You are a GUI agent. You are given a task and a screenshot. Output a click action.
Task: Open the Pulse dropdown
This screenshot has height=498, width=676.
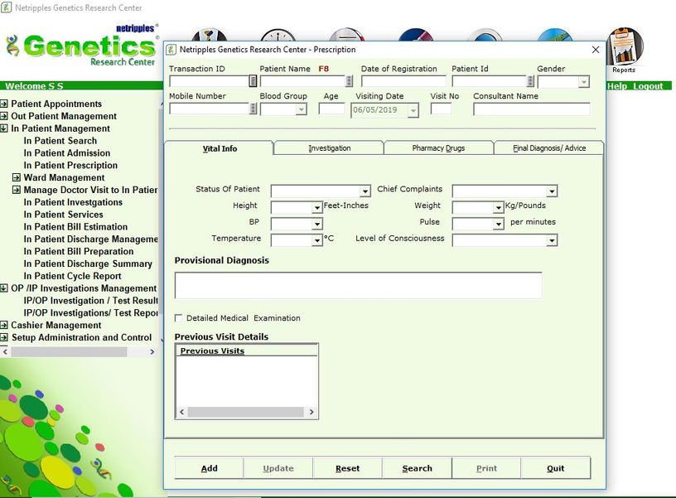[499, 224]
